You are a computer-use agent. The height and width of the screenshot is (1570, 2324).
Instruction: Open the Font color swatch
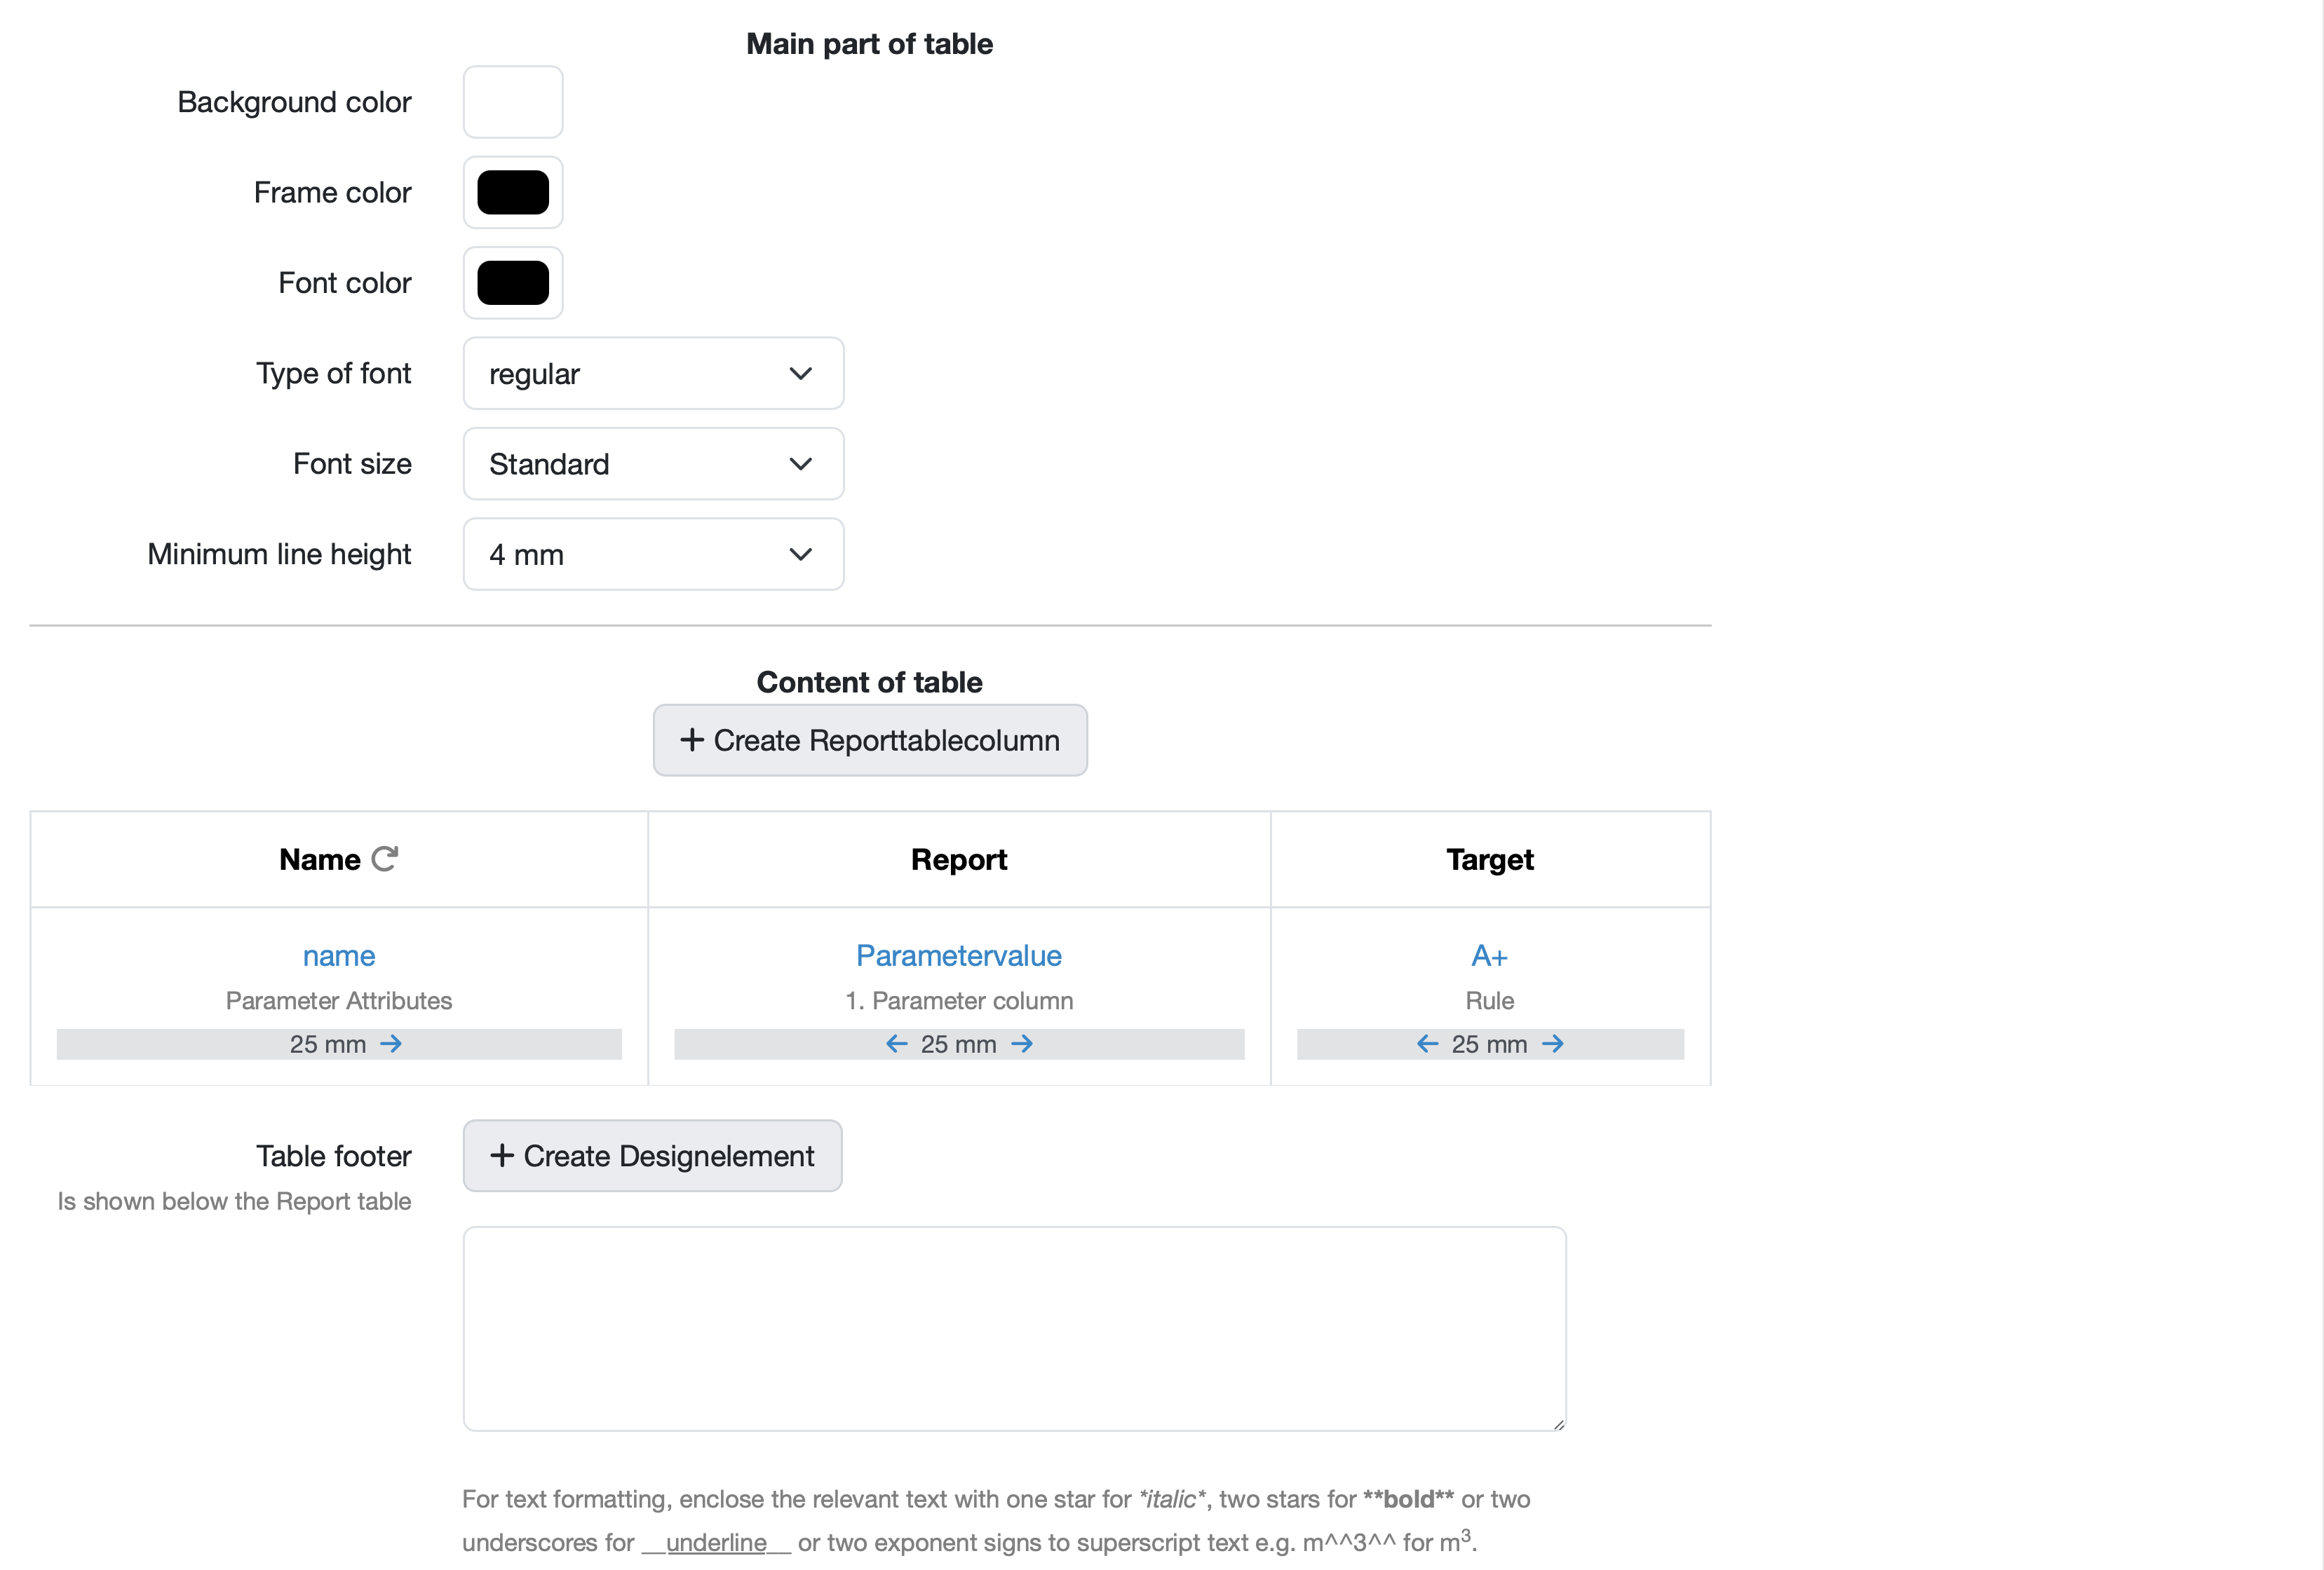[513, 283]
